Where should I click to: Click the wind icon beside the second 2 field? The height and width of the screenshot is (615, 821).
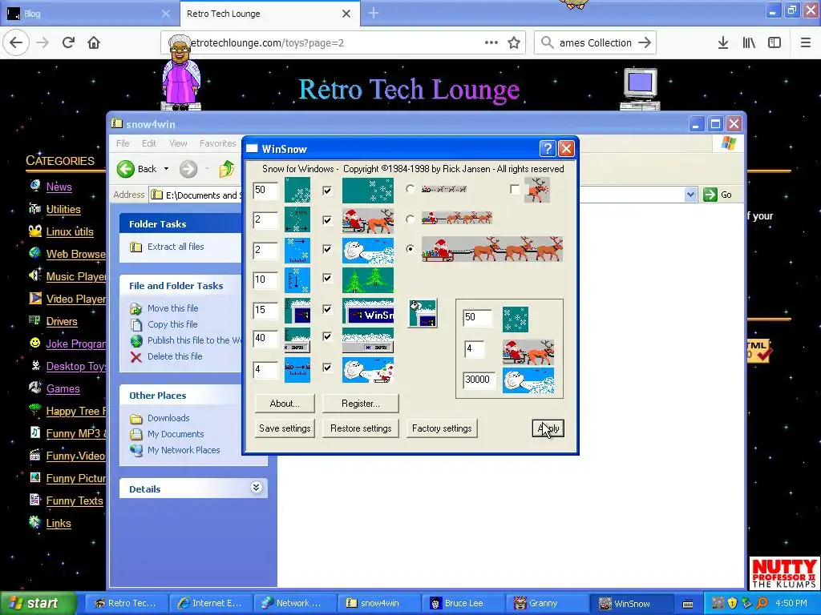coord(297,251)
